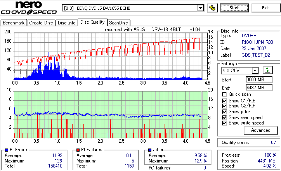The height and width of the screenshot is (171, 281).
Task: Click the disc ID RICOHJPN R03
Action: pos(257,42)
